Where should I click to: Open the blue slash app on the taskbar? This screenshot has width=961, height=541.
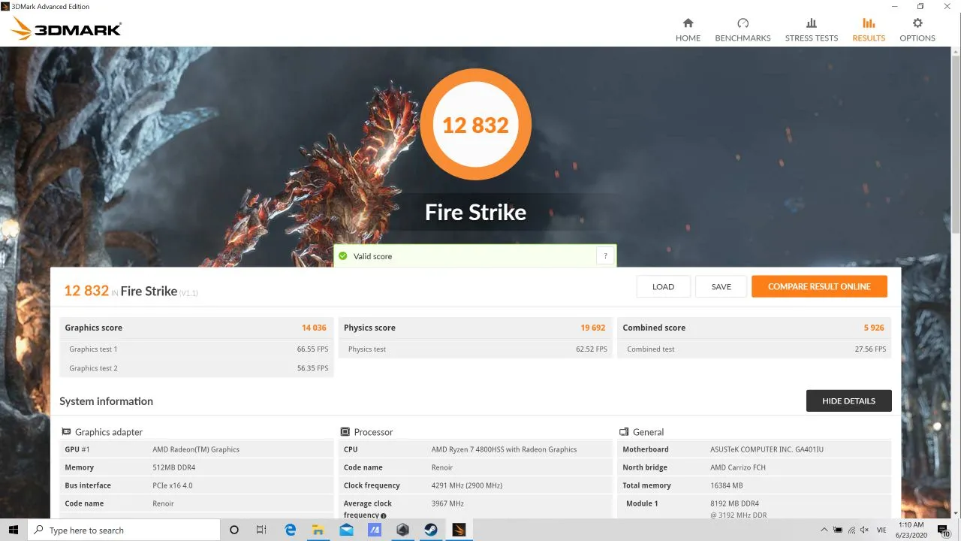pos(374,530)
